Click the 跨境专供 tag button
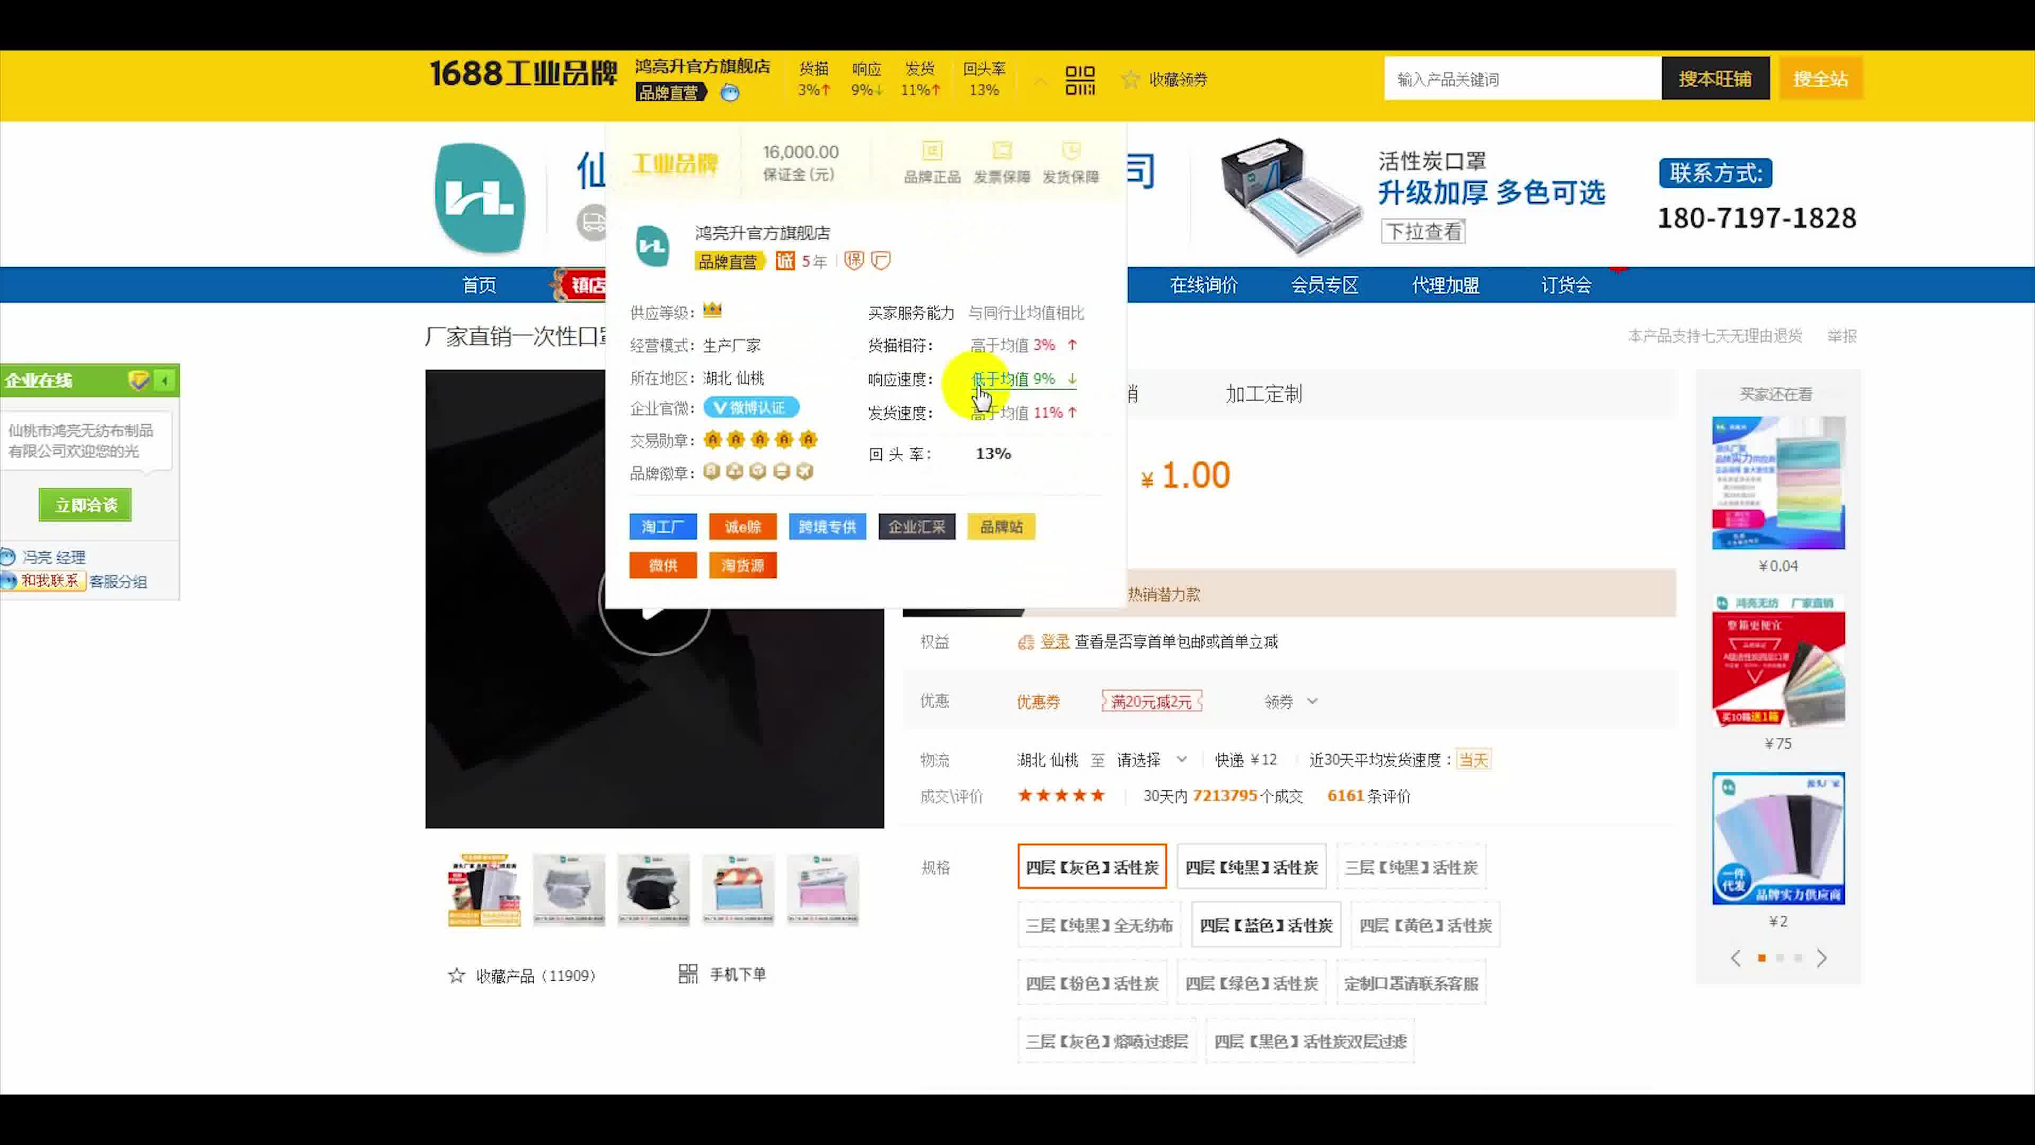The height and width of the screenshot is (1145, 2035). point(827,527)
